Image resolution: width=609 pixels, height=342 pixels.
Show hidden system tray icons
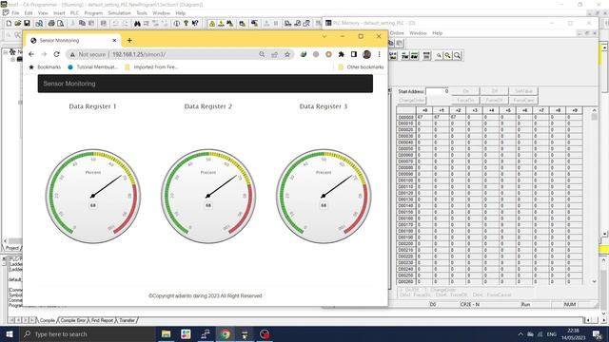click(521, 333)
